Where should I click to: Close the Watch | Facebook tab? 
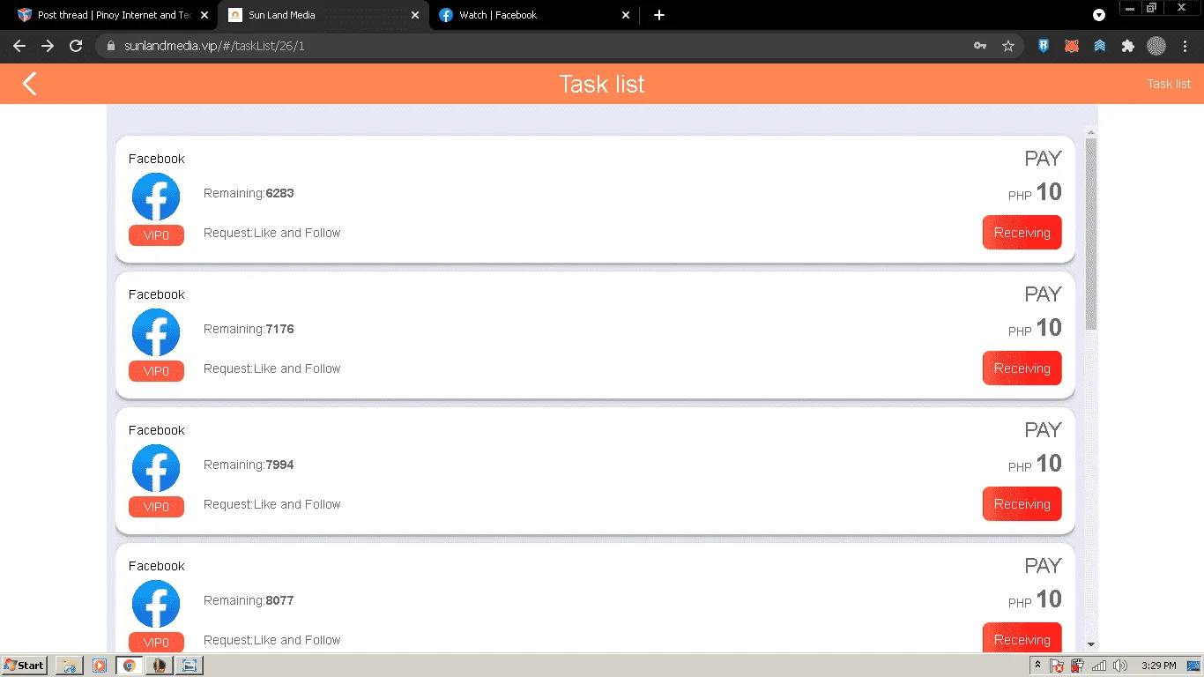[626, 15]
